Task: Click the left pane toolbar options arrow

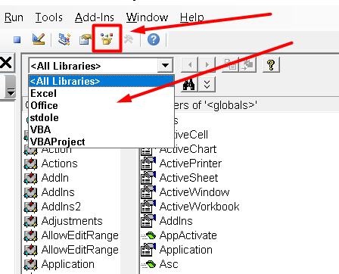Action: click(x=11, y=92)
